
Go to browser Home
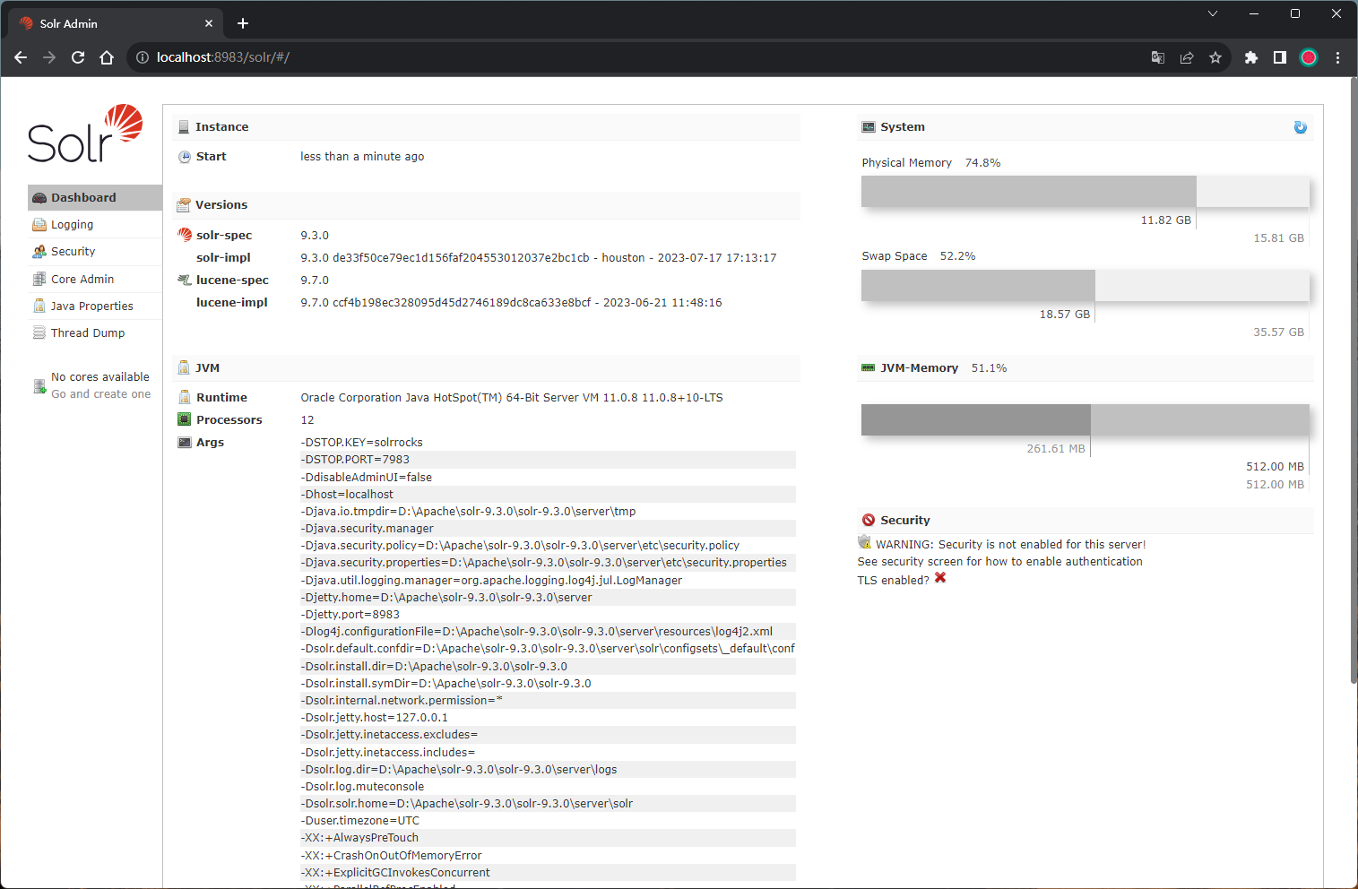point(107,57)
